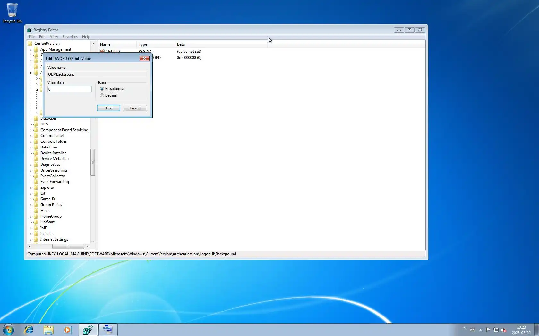Click the CurrentVersion folder icon
This screenshot has width=539, height=336.
pyautogui.click(x=30, y=44)
